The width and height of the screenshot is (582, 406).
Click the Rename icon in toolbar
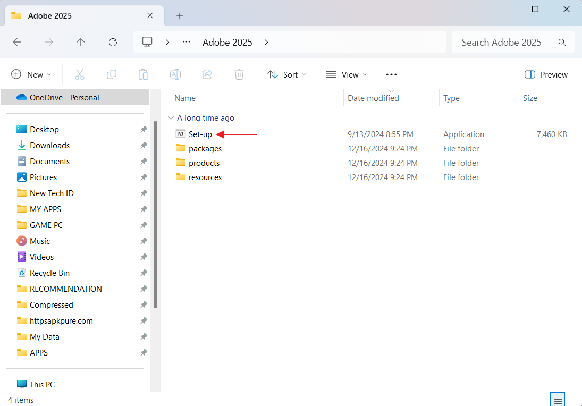click(175, 75)
